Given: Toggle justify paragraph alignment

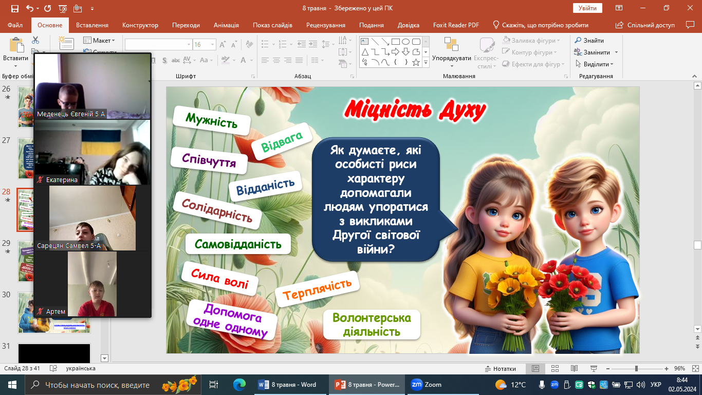Looking at the screenshot, I should pyautogui.click(x=300, y=60).
